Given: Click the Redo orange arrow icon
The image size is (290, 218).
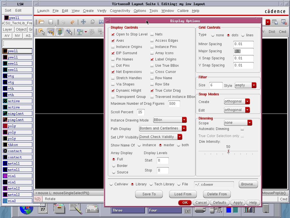Looking at the screenshot, I should [x=72, y=22].
